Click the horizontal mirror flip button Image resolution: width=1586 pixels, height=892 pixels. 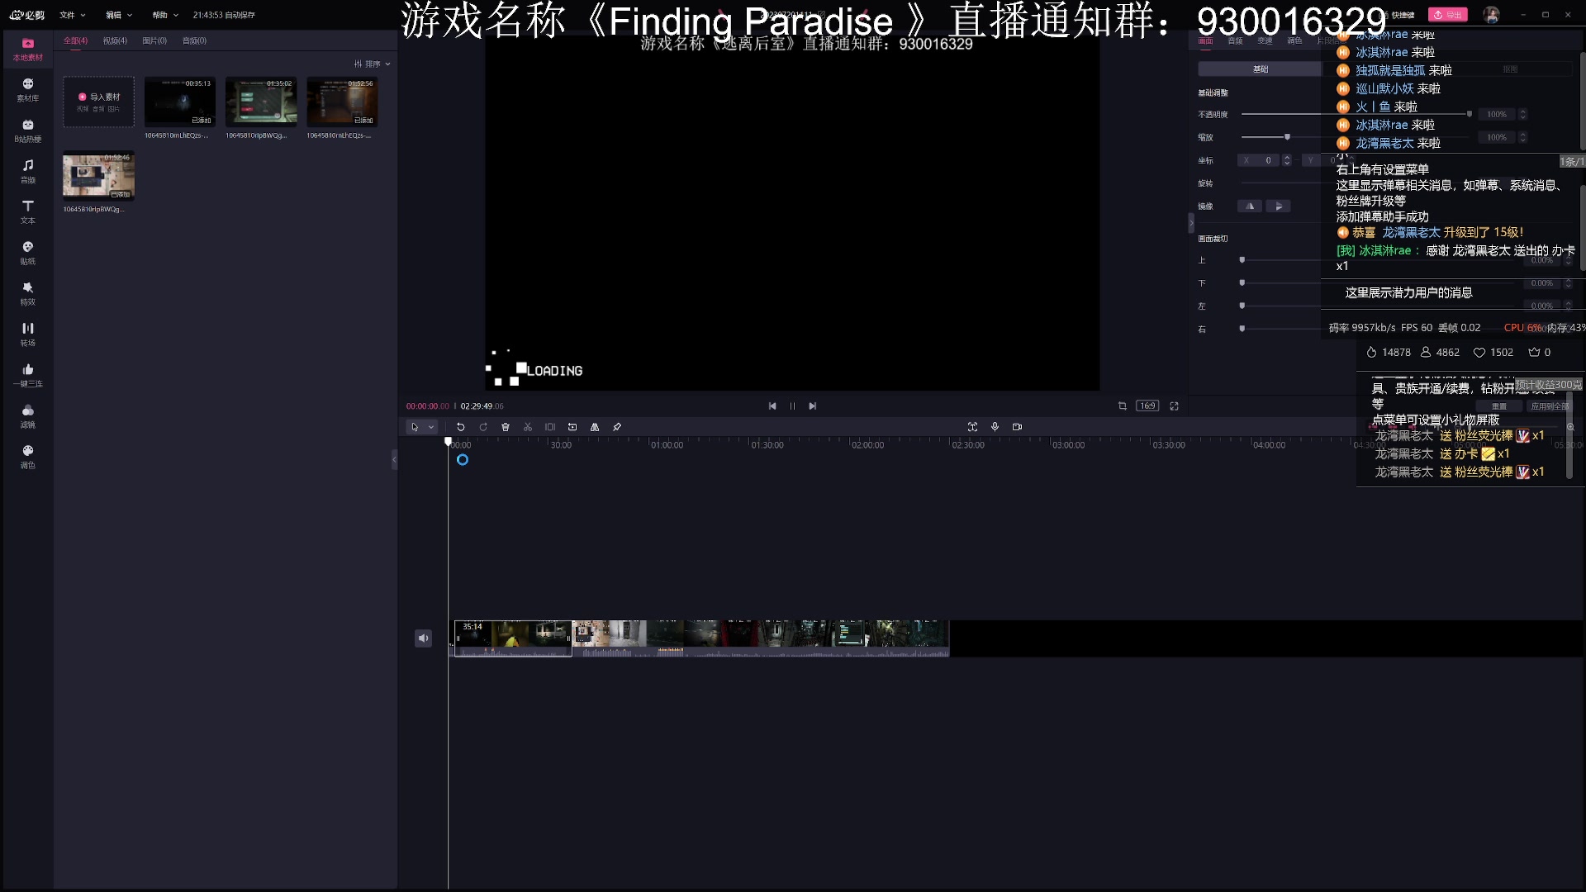(x=1250, y=206)
